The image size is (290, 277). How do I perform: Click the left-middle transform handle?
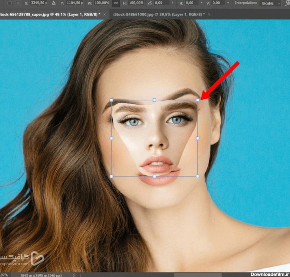pyautogui.click(x=111, y=138)
